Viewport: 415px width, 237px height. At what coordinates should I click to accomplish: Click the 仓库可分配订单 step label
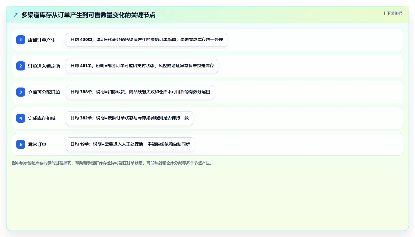pyautogui.click(x=44, y=92)
